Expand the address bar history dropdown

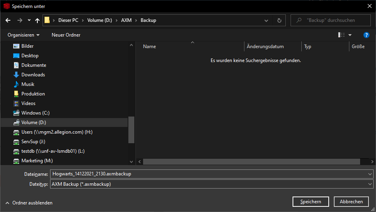click(x=266, y=20)
